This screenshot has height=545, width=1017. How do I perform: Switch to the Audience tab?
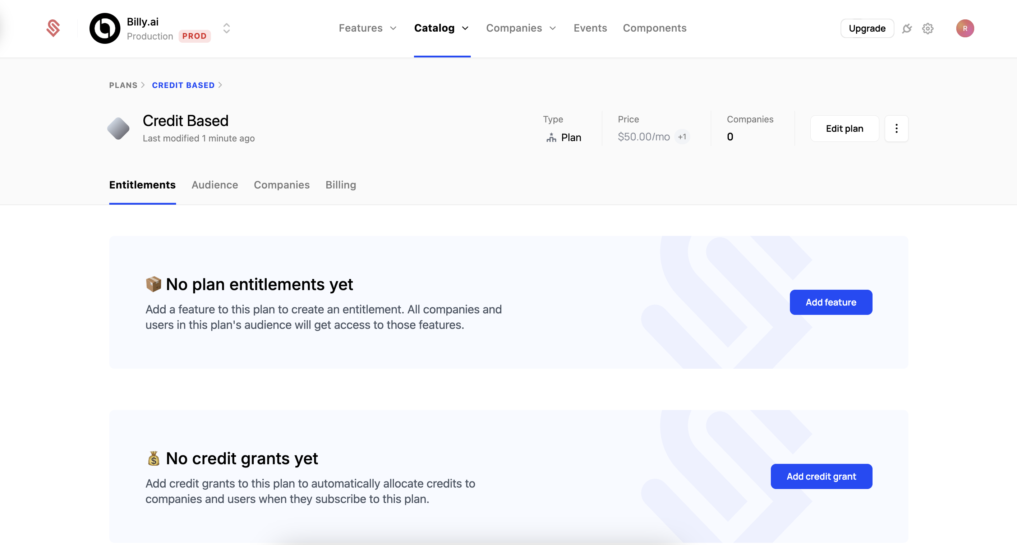click(215, 185)
